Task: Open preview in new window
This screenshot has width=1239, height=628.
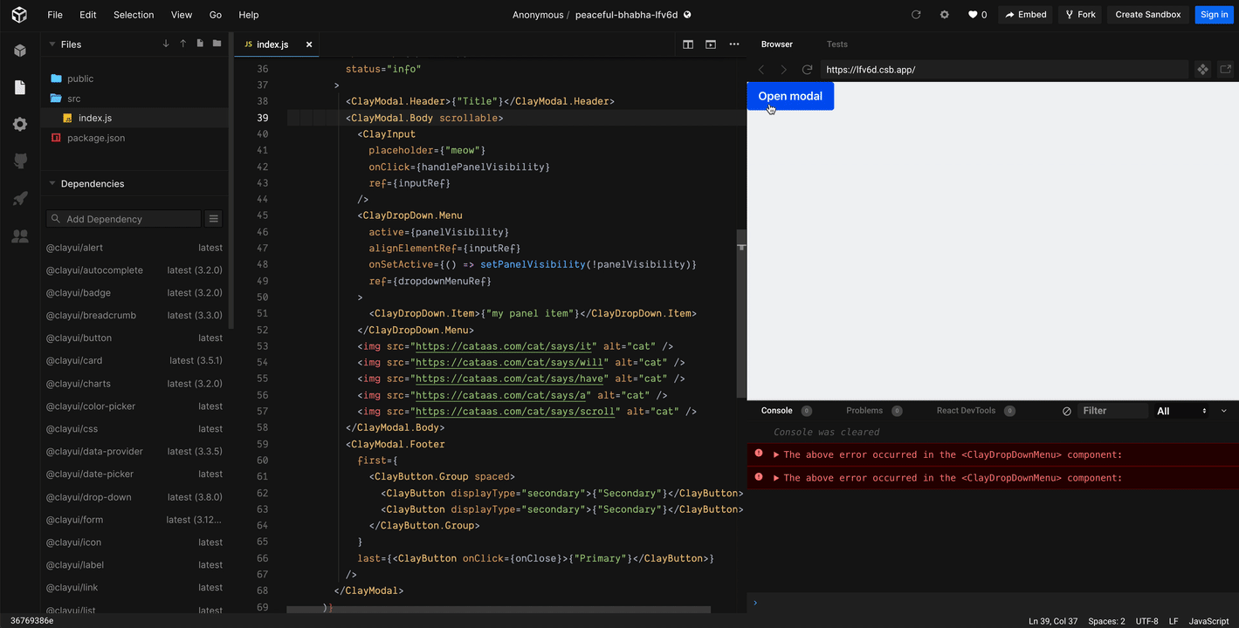Action: [1225, 70]
